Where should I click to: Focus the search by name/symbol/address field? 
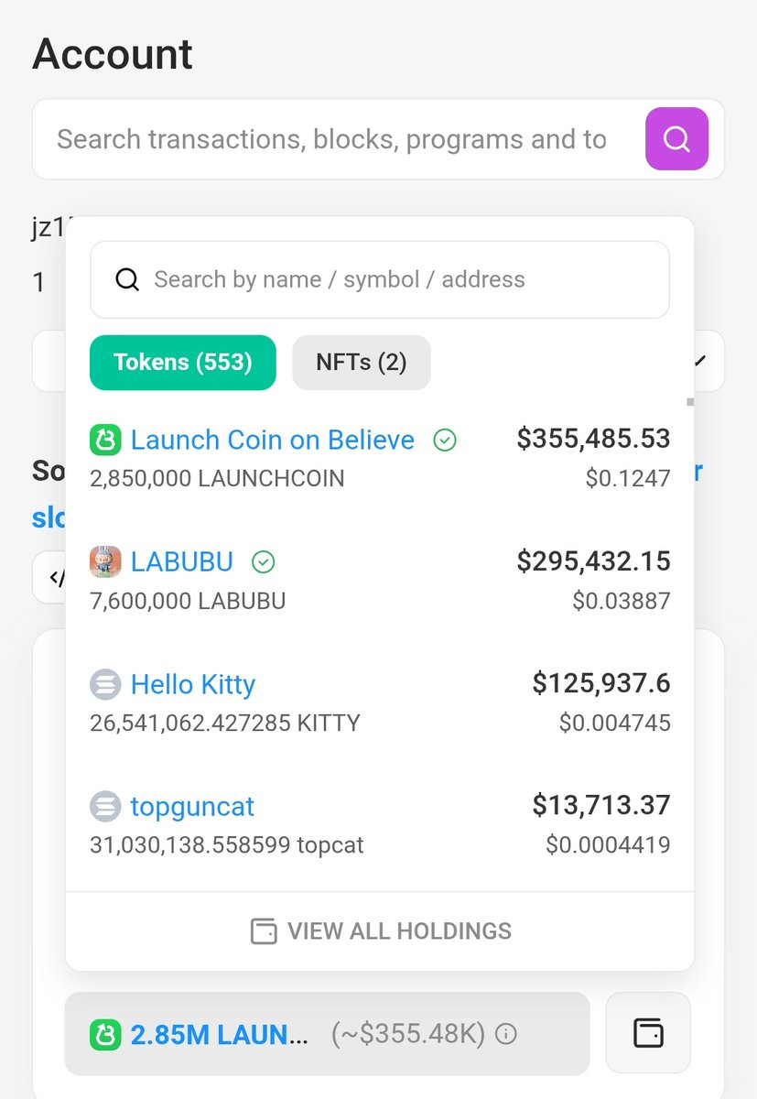pyautogui.click(x=379, y=279)
